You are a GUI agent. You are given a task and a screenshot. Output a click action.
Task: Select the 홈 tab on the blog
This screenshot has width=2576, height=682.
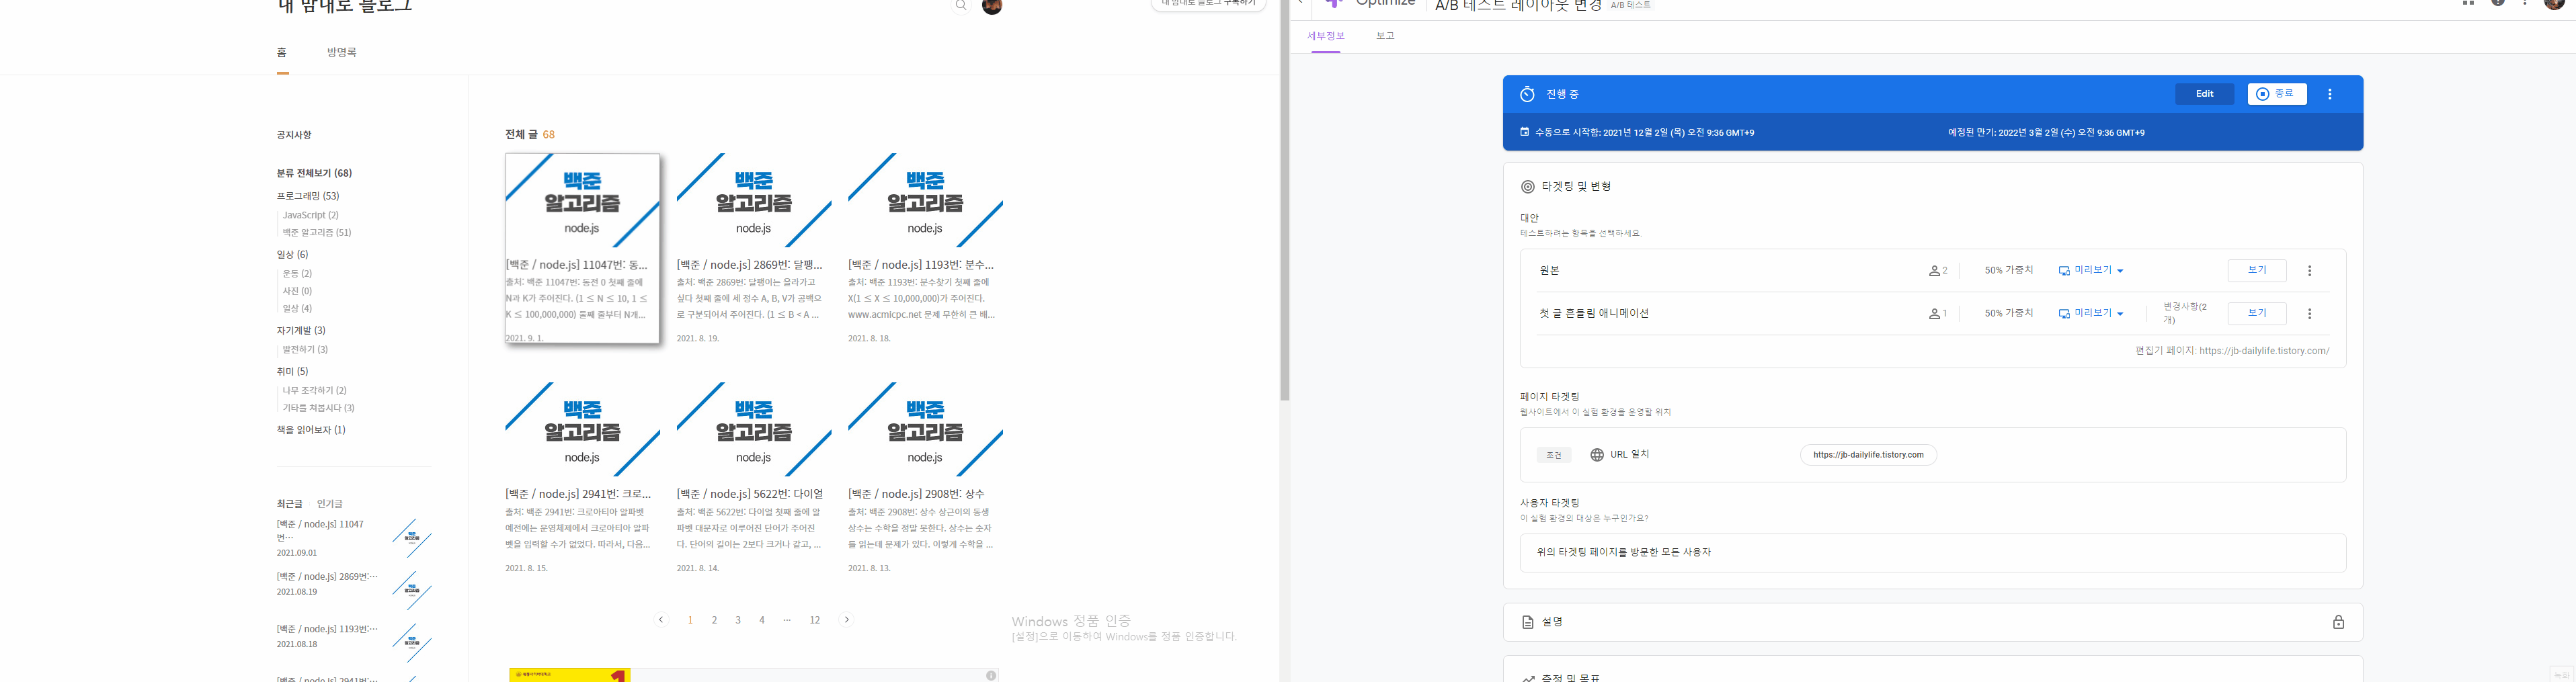[x=282, y=52]
